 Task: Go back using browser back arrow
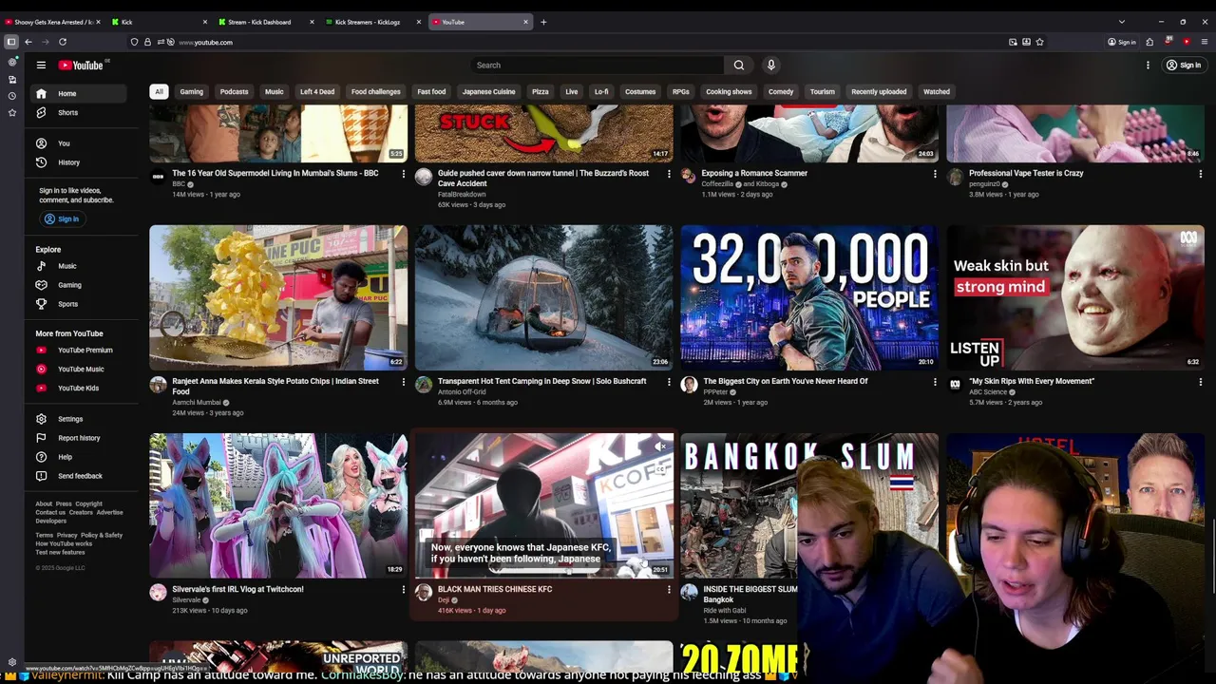[28, 42]
